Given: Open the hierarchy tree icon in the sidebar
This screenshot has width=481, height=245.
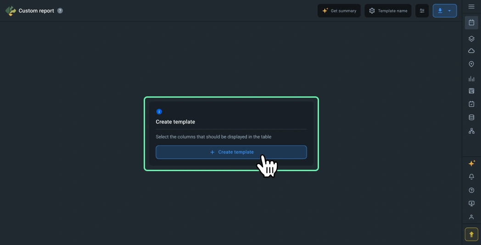Looking at the screenshot, I should pos(471,131).
